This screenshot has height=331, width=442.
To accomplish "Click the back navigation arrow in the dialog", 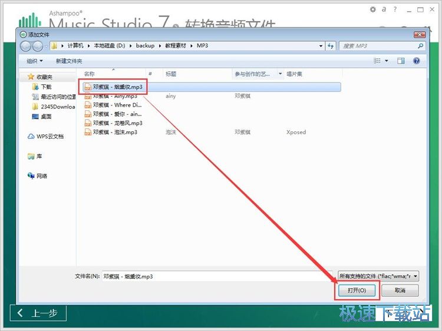I will pos(26,46).
